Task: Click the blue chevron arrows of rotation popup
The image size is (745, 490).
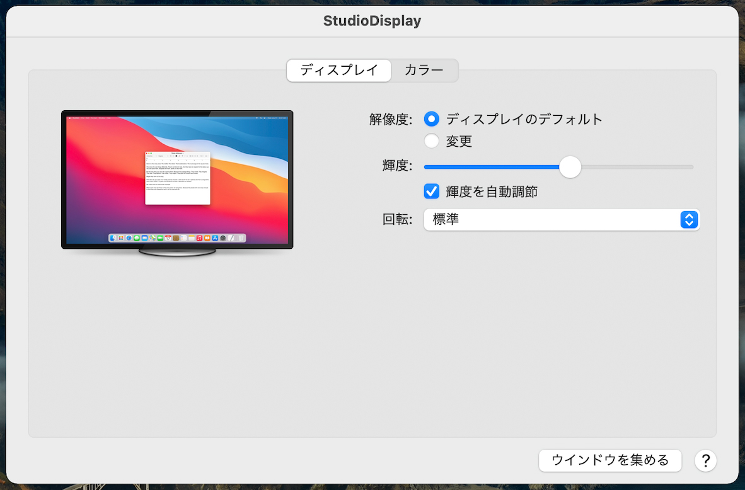Action: tap(689, 220)
